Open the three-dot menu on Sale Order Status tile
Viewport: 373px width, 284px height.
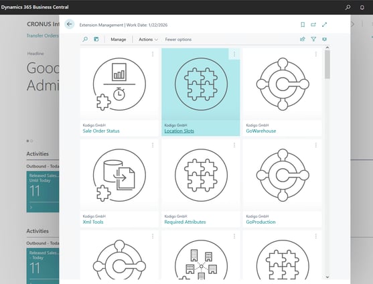point(153,54)
